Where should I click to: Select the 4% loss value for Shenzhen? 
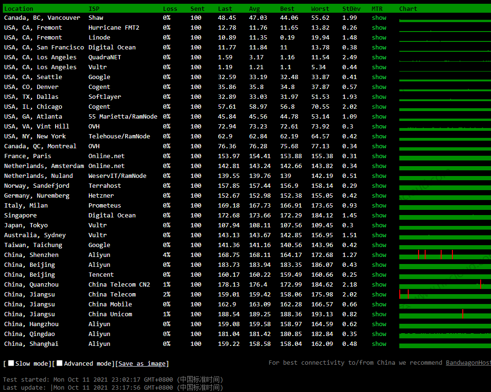(x=166, y=255)
